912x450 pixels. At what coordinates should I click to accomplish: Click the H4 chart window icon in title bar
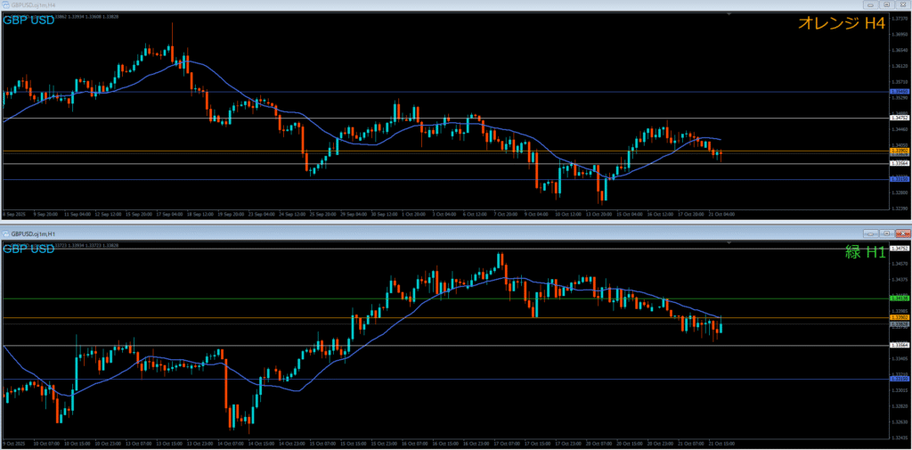pos(5,5)
